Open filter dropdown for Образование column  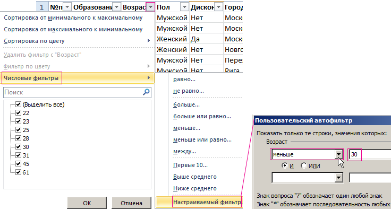pos(116,7)
